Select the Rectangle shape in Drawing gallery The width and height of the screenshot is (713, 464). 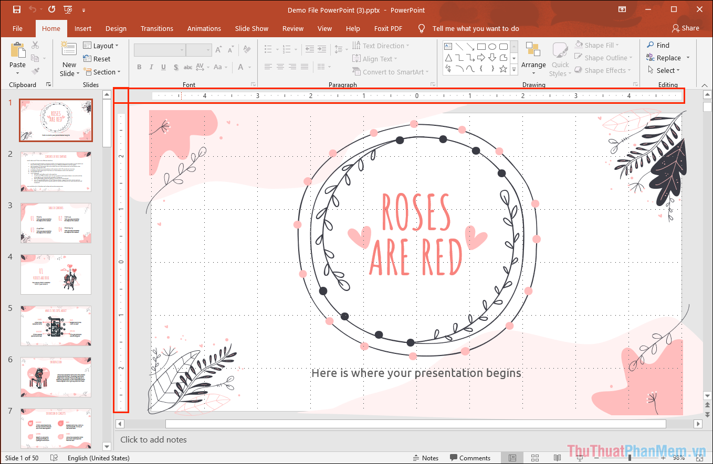(481, 47)
